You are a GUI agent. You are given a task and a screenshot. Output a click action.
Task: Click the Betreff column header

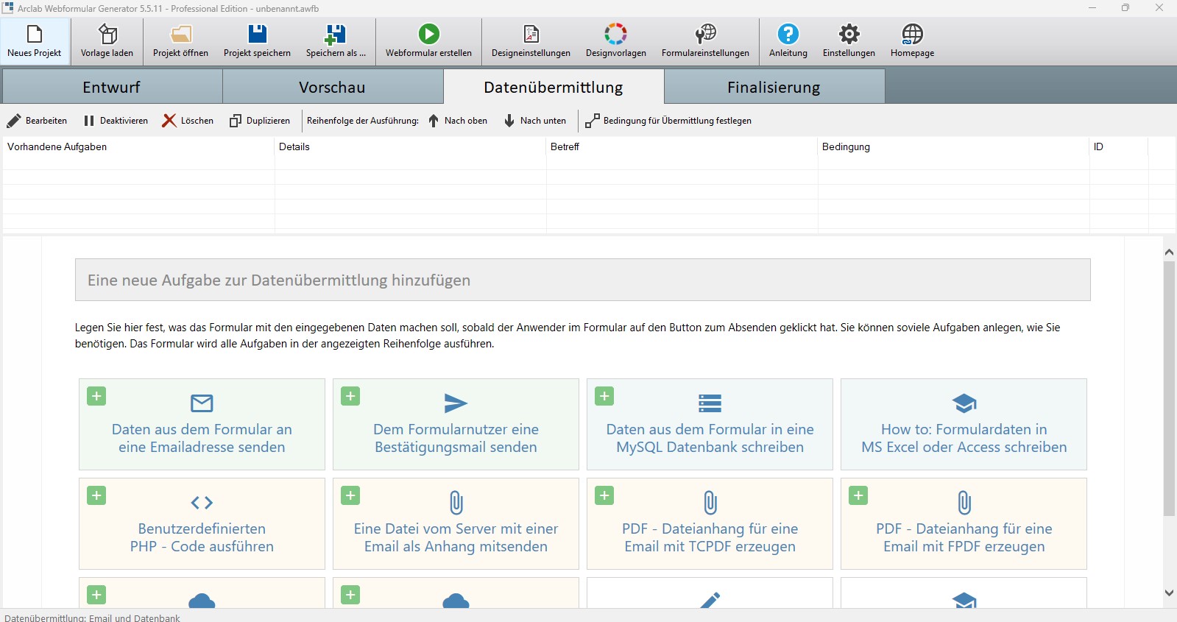(x=565, y=146)
